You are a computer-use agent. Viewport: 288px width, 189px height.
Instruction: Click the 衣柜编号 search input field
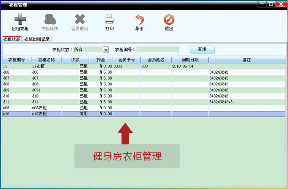point(158,50)
